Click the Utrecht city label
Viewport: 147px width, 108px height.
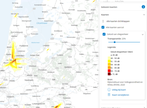[29, 75]
